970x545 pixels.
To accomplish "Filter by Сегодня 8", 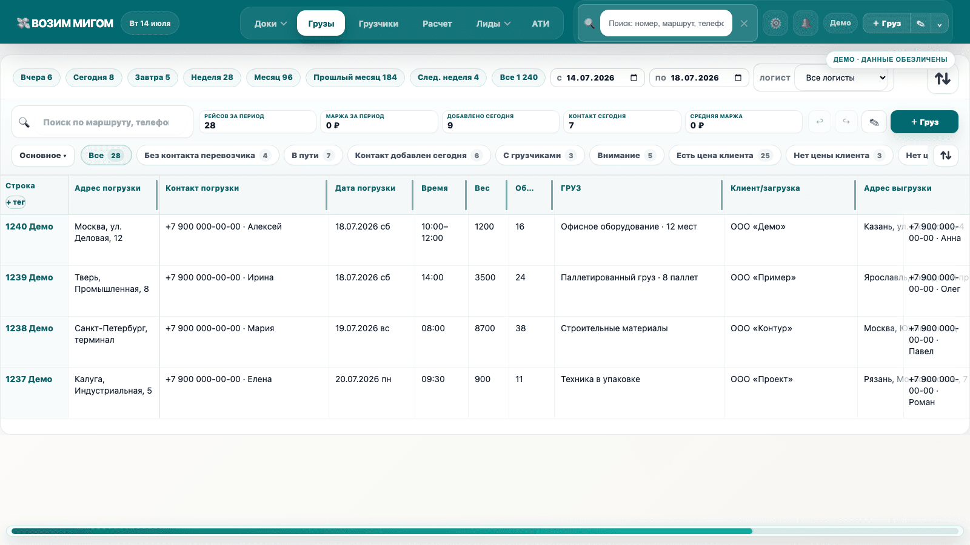I will click(93, 78).
